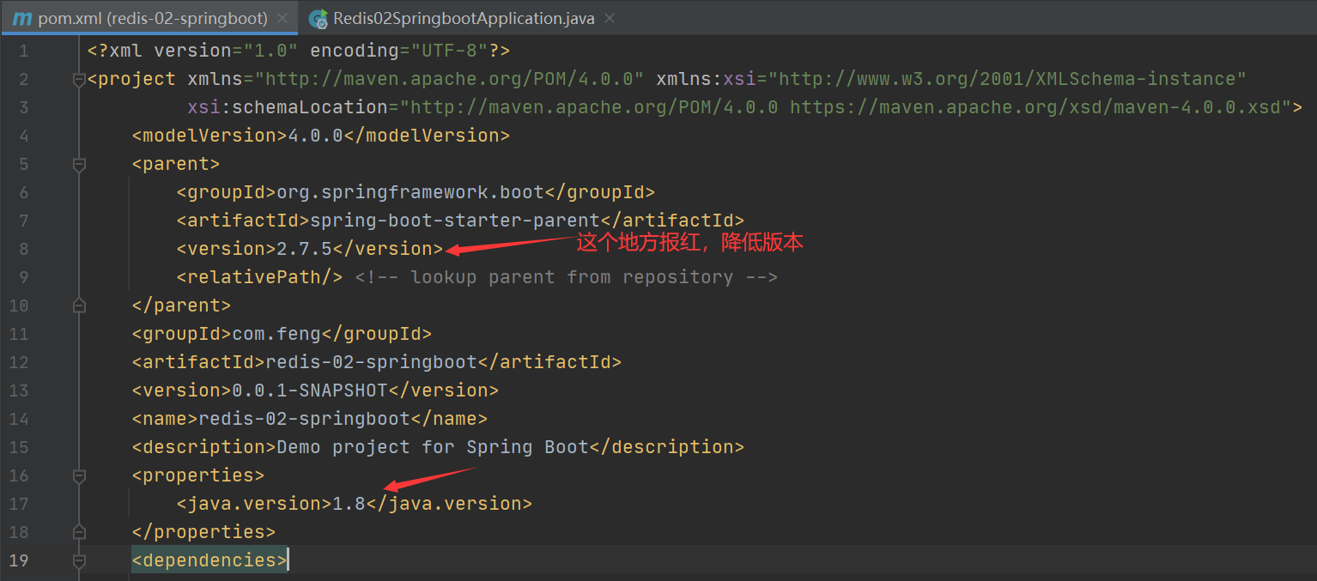Click the name tag redis-02-springboot value

(305, 419)
